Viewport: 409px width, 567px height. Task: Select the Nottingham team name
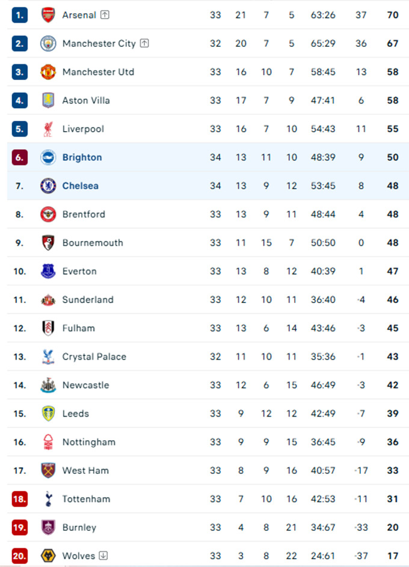coord(88,442)
